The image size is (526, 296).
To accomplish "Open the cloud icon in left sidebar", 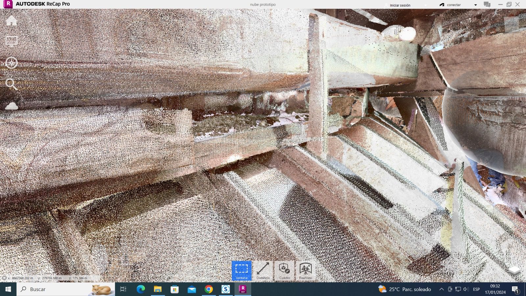I will coord(12,106).
